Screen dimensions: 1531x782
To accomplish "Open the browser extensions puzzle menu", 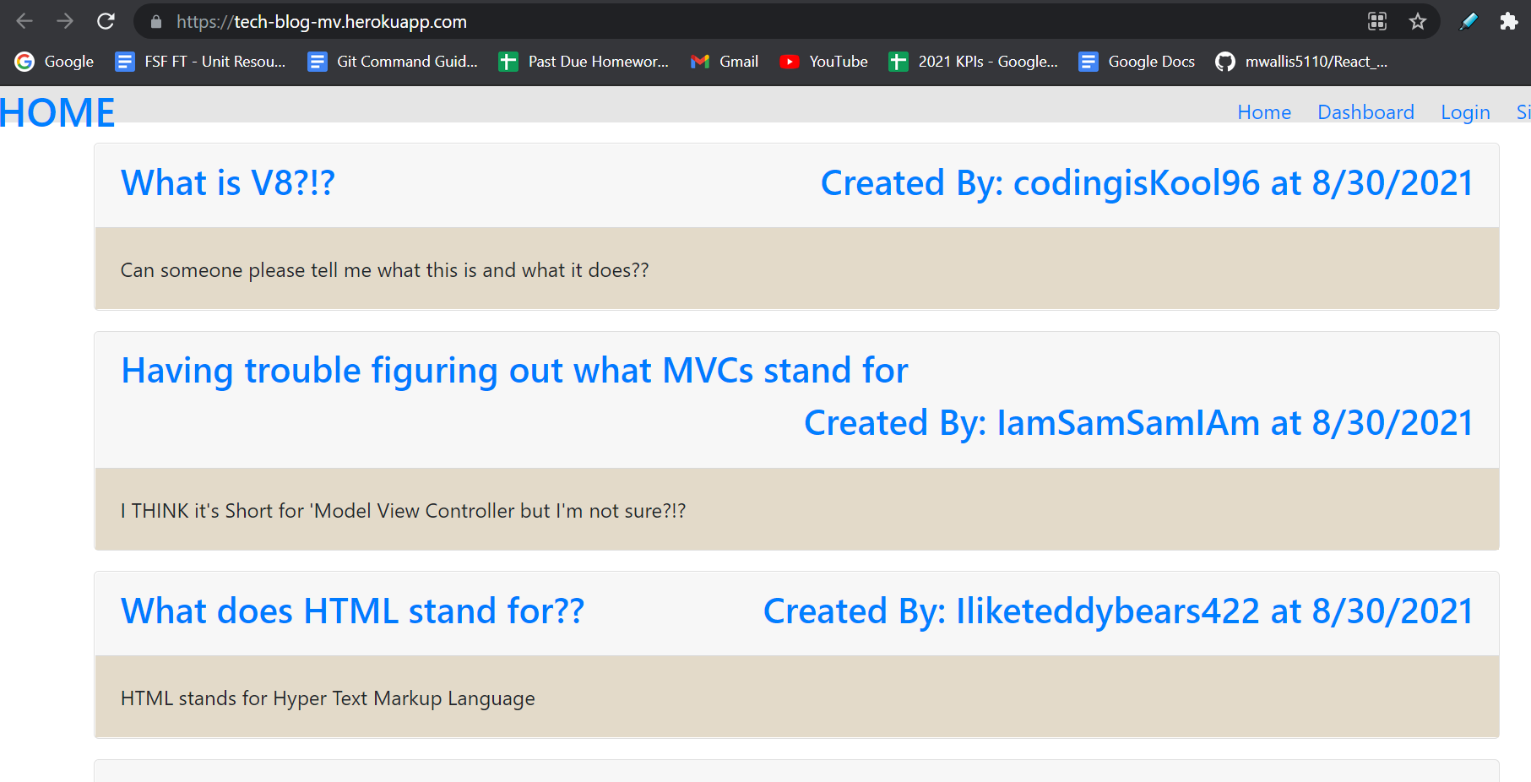I will click(x=1510, y=21).
